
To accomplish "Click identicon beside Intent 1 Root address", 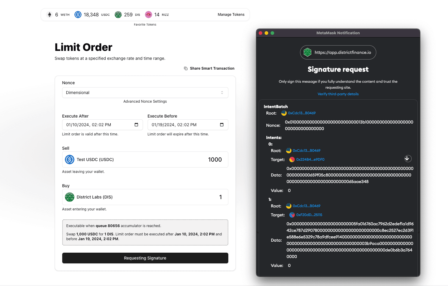I will [289, 206].
